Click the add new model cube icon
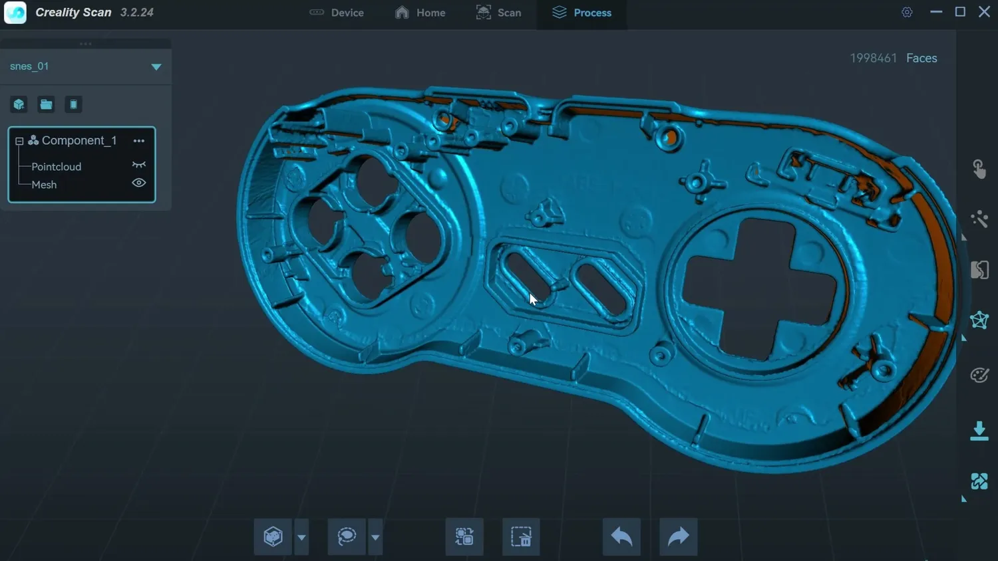The width and height of the screenshot is (998, 561). click(19, 104)
